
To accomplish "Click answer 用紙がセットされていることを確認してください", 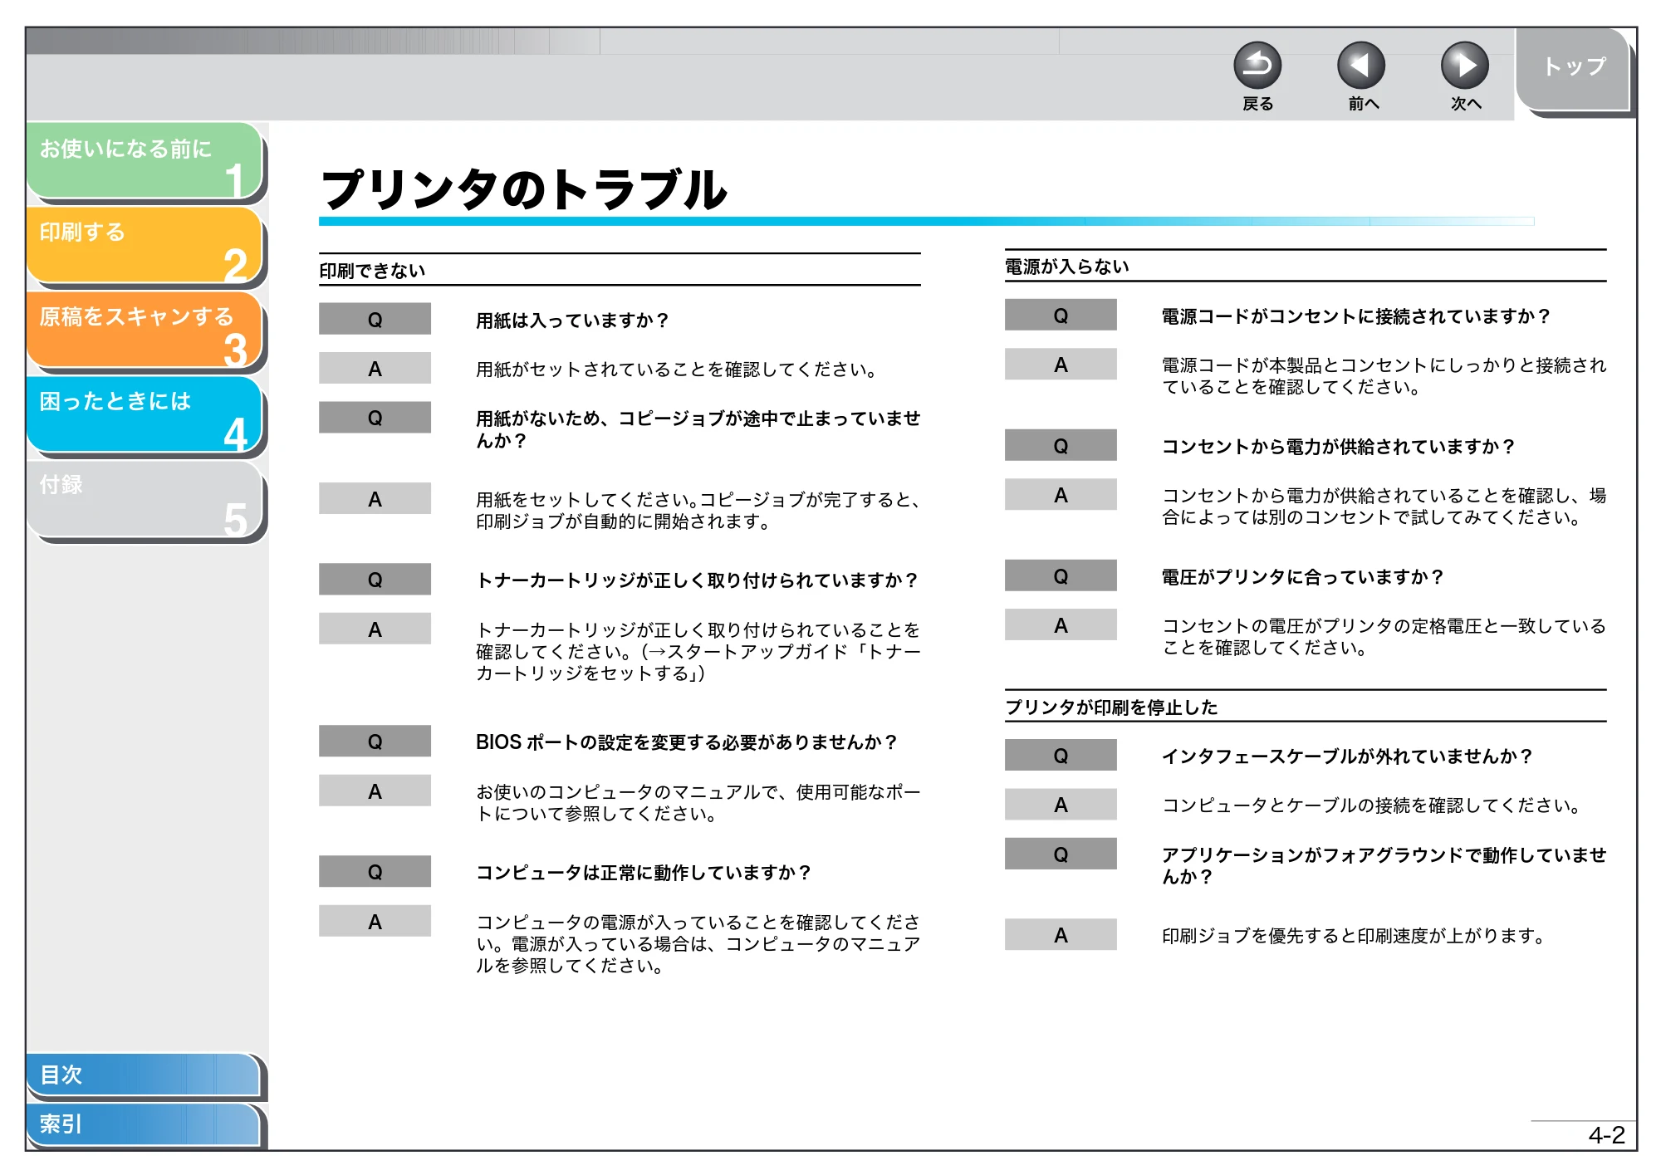I will [677, 370].
